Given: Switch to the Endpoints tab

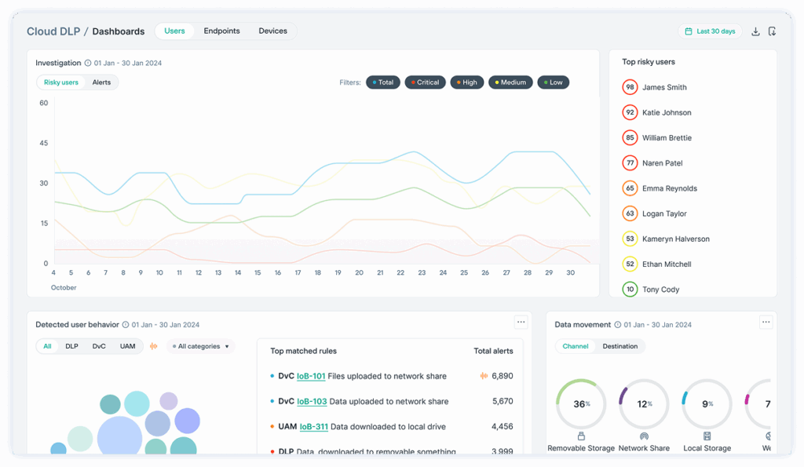Looking at the screenshot, I should [221, 31].
